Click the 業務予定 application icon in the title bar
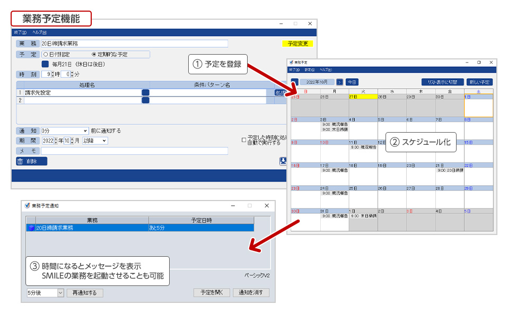Viewport: 508px width, 313px height. click(x=291, y=62)
